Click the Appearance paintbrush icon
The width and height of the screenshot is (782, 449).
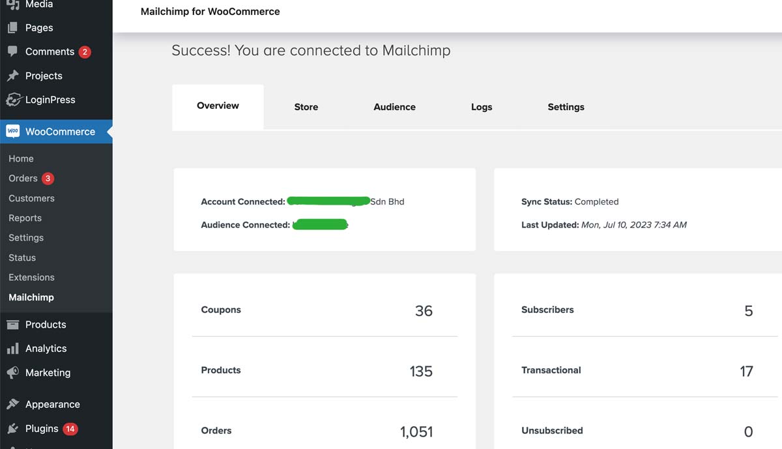point(12,404)
